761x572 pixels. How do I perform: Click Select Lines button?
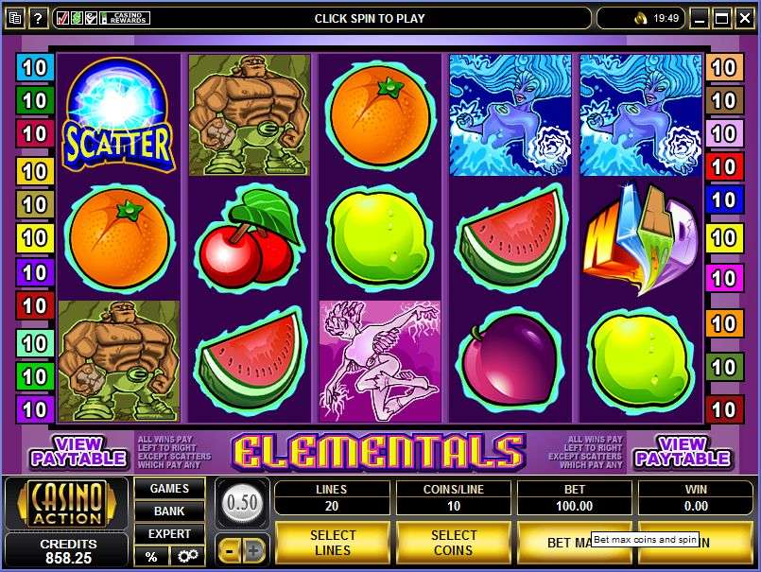click(x=333, y=543)
